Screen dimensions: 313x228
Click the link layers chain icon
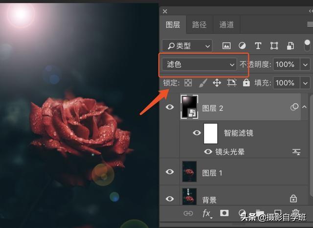pyautogui.click(x=188, y=213)
